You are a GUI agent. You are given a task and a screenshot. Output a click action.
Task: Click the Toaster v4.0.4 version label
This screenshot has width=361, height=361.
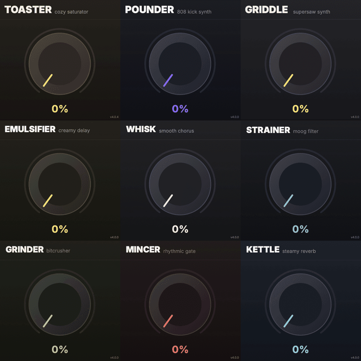(x=114, y=117)
